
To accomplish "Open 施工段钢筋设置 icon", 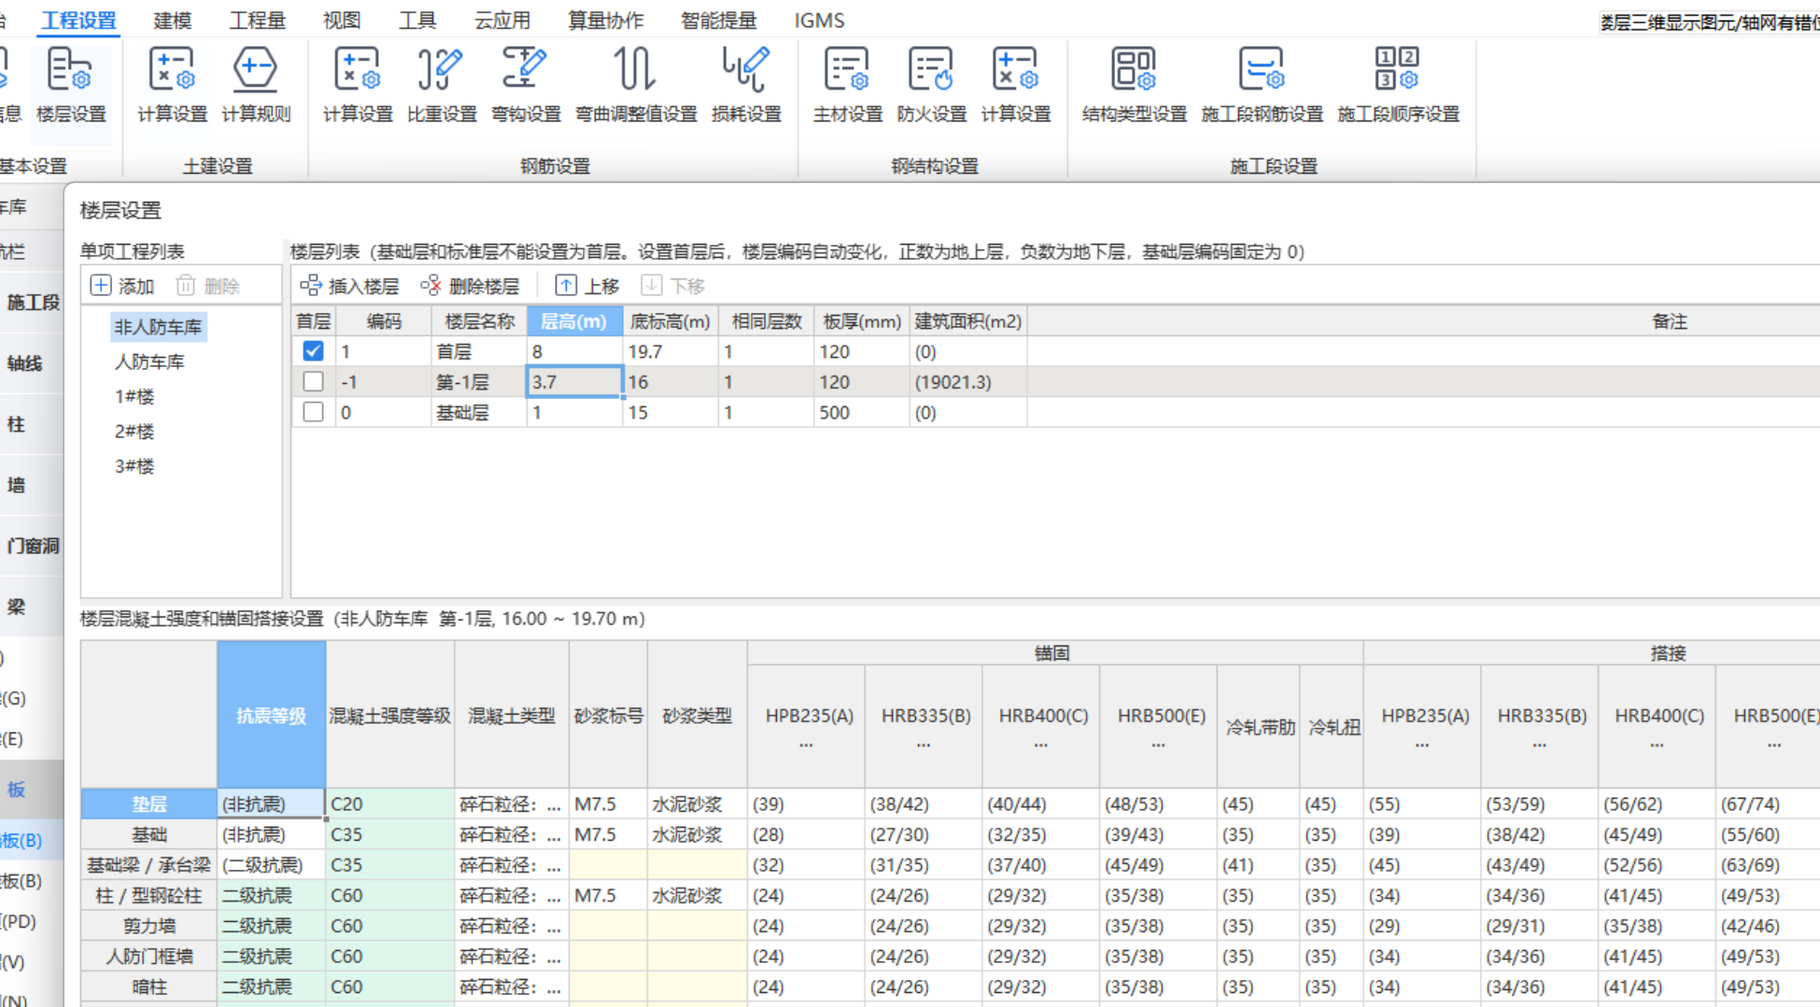I will pos(1262,86).
